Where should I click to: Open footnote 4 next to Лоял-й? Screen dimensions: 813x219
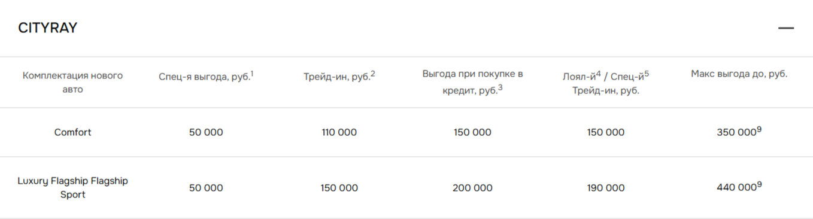(599, 74)
